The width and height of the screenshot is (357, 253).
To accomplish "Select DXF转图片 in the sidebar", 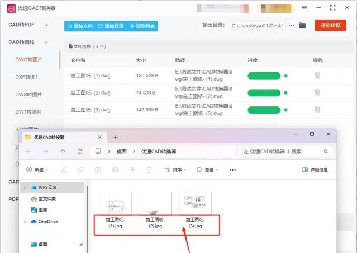I will (x=27, y=77).
